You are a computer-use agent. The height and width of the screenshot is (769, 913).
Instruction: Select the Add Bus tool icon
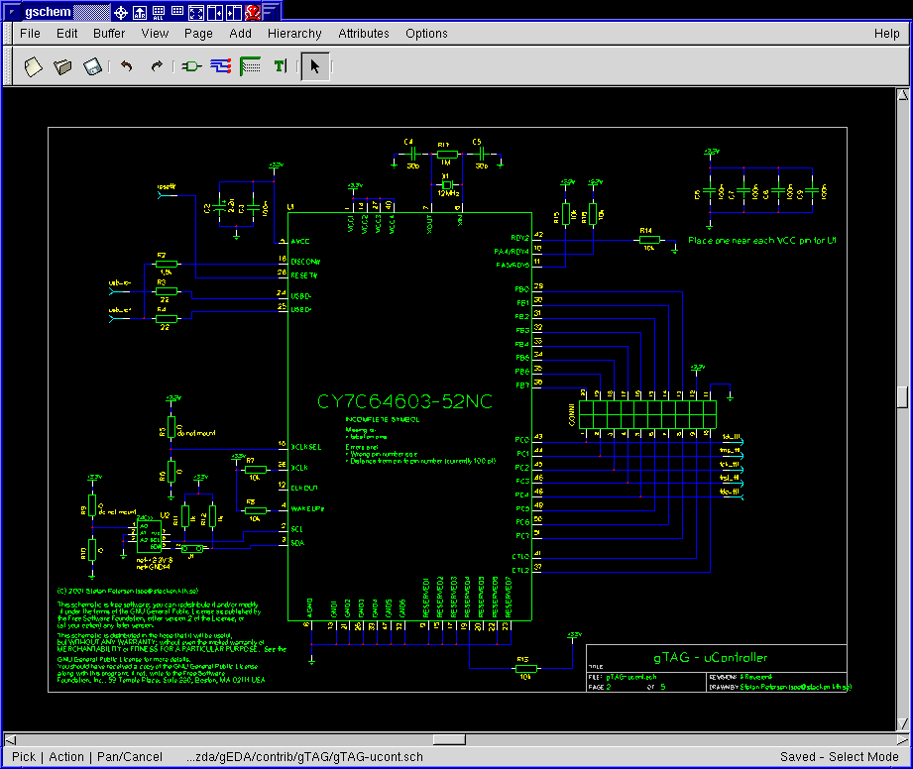tap(251, 66)
